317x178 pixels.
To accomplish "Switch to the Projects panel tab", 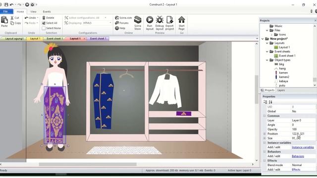I will [x=268, y=90].
